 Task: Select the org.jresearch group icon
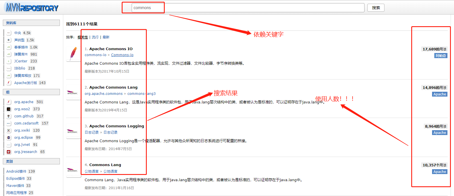pyautogui.click(x=9, y=152)
